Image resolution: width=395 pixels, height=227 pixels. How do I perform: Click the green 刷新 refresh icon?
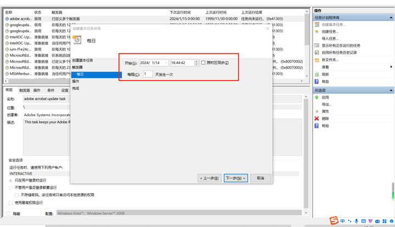click(317, 75)
